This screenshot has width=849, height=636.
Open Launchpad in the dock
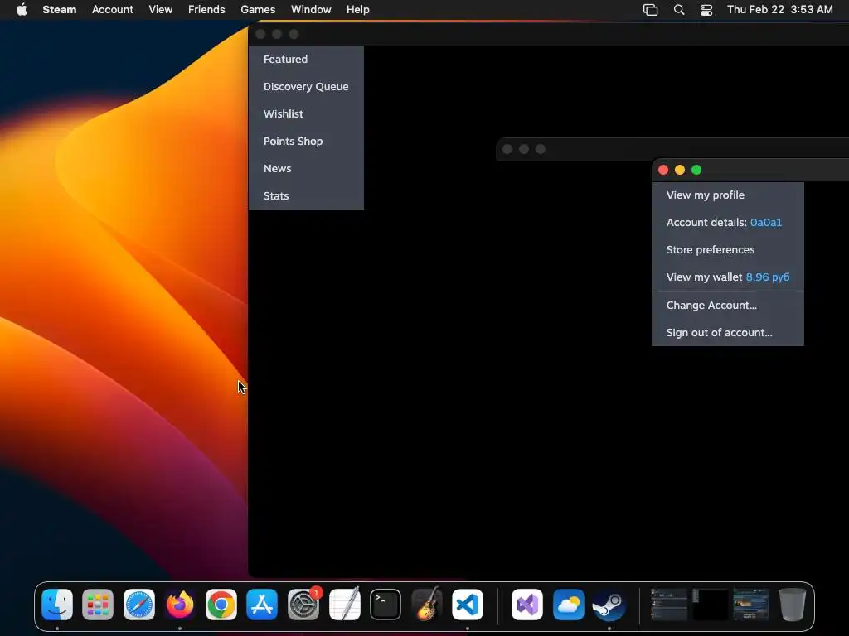pyautogui.click(x=98, y=604)
